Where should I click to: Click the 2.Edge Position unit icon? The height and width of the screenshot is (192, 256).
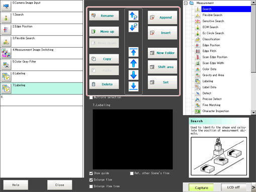click(6, 30)
